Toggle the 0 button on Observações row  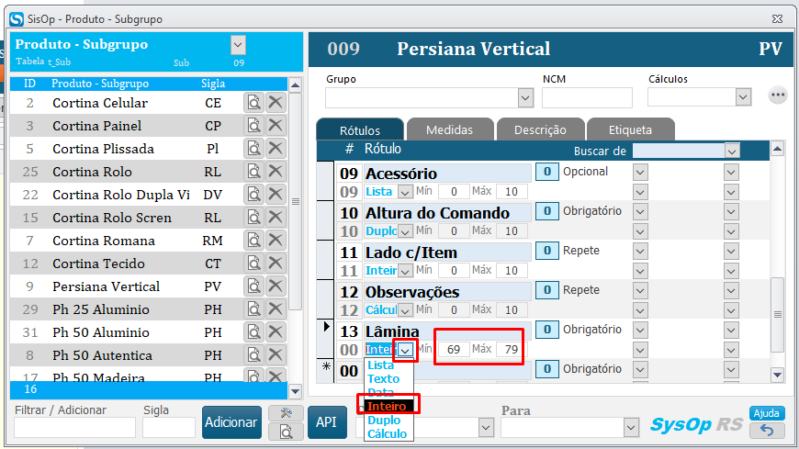click(x=546, y=290)
